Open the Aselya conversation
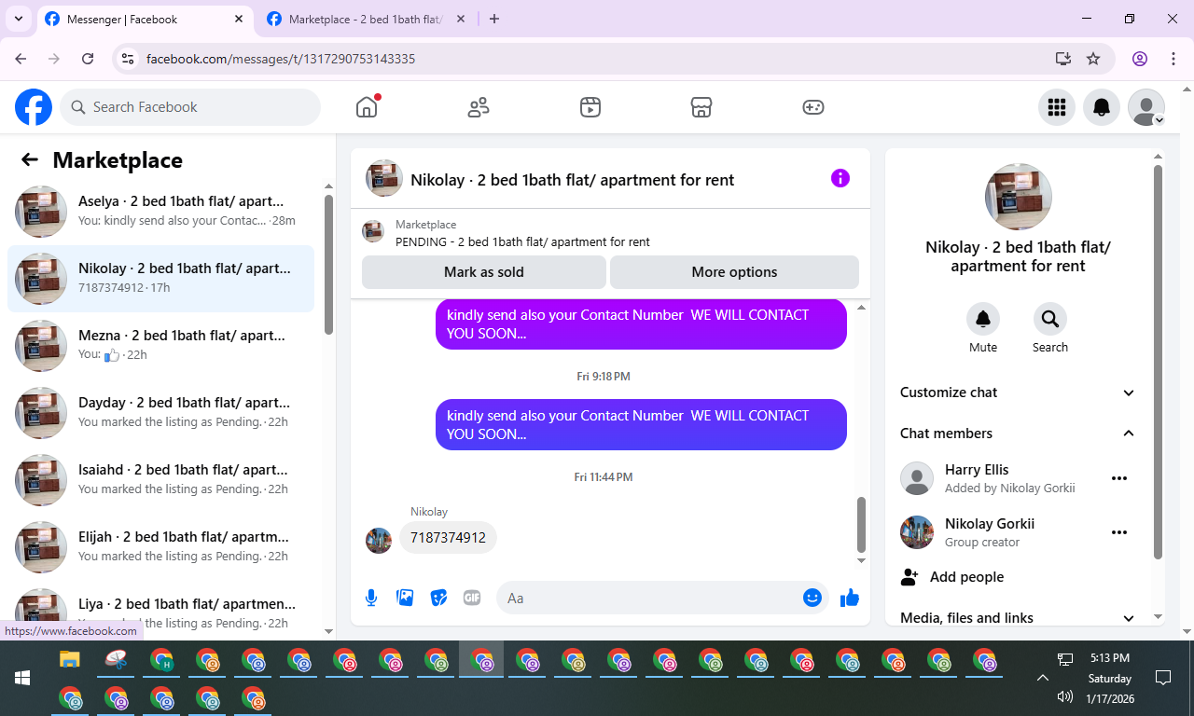 click(x=161, y=212)
